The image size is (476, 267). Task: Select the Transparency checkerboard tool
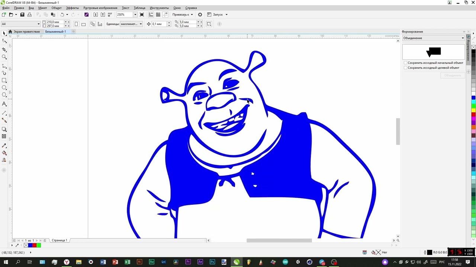point(4,136)
